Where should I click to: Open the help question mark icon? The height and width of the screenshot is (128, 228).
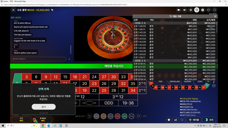pos(203,10)
